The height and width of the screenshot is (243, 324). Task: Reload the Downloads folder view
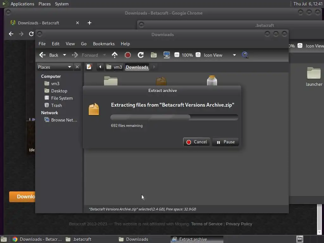tap(141, 55)
